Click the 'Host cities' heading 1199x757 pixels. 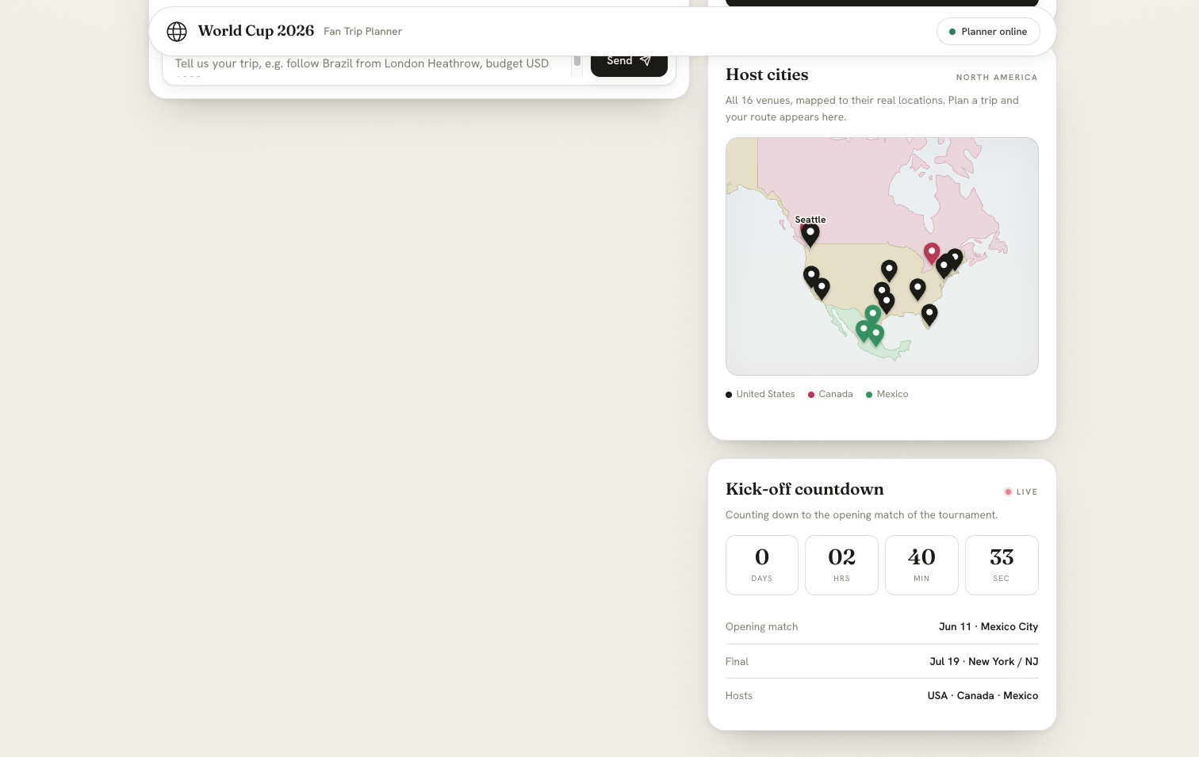pyautogui.click(x=767, y=75)
